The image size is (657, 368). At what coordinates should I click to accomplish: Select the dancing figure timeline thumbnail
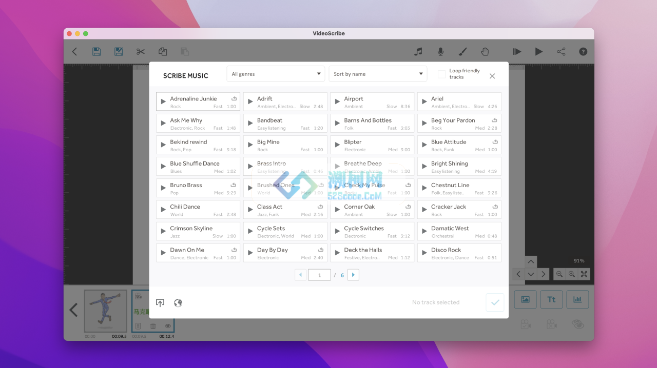point(105,311)
